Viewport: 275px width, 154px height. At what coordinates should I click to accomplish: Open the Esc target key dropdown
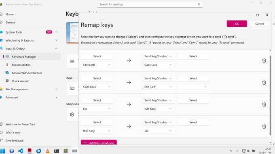pyautogui.click(x=158, y=131)
